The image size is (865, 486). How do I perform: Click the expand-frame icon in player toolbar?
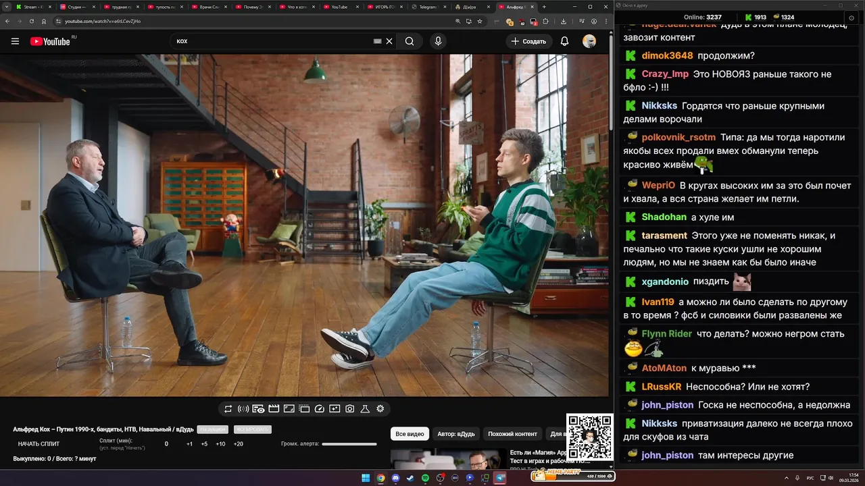(x=289, y=408)
